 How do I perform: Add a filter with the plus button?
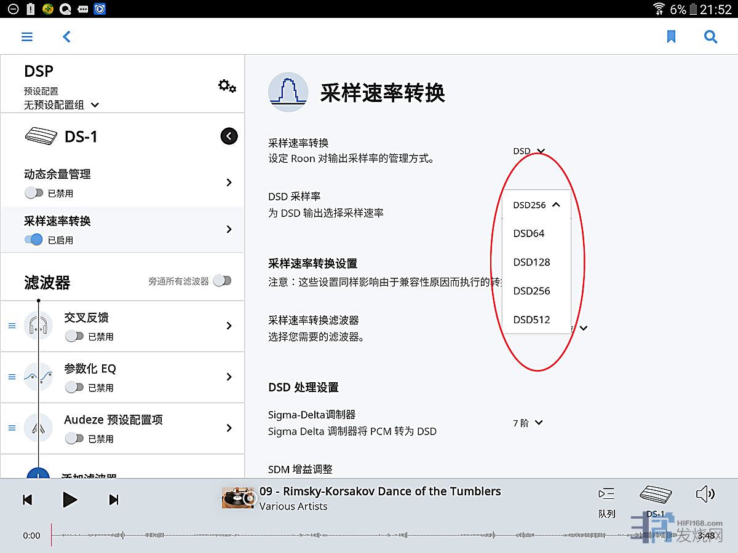click(x=38, y=475)
